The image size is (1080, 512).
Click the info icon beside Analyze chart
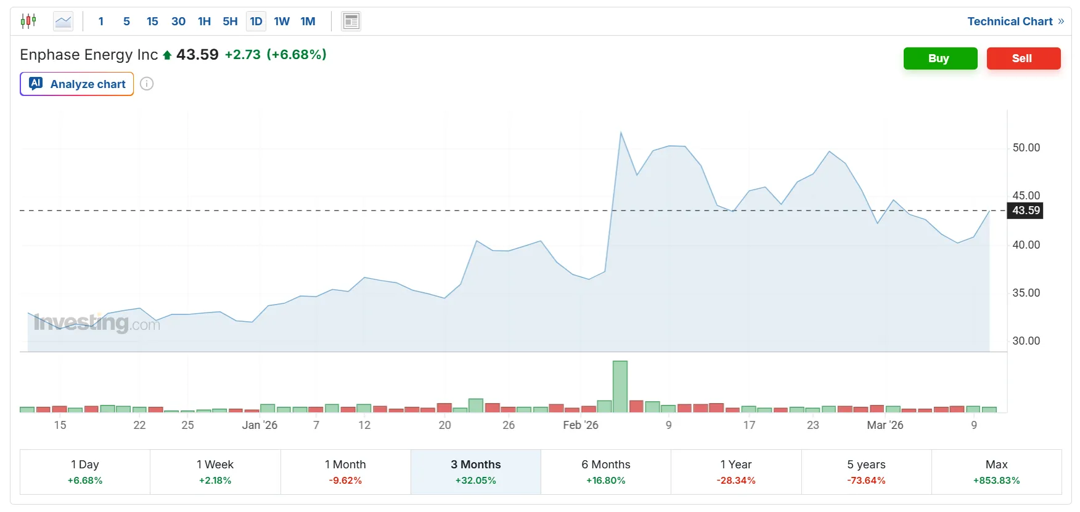click(x=147, y=84)
